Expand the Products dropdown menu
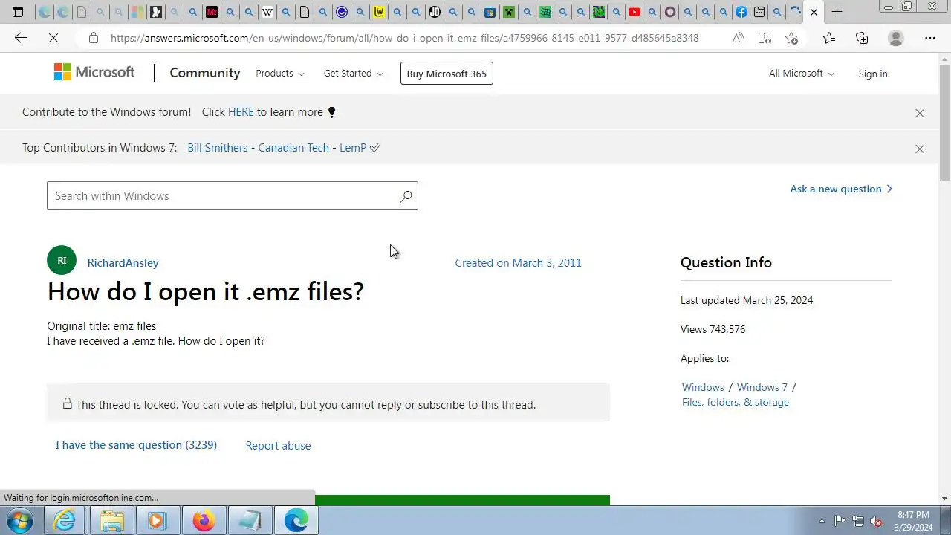 (280, 73)
